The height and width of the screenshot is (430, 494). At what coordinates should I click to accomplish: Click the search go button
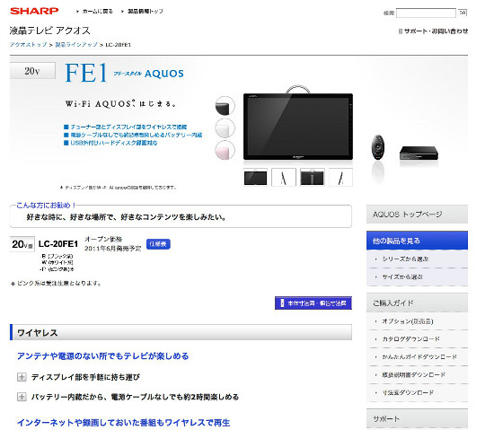463,13
